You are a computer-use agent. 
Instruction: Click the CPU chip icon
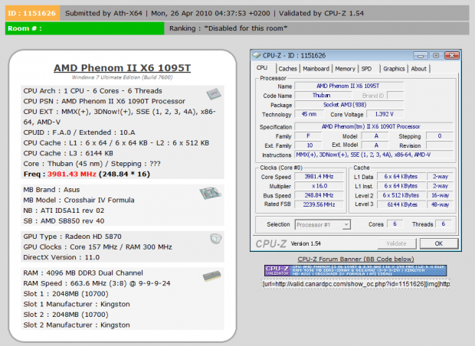click(214, 94)
